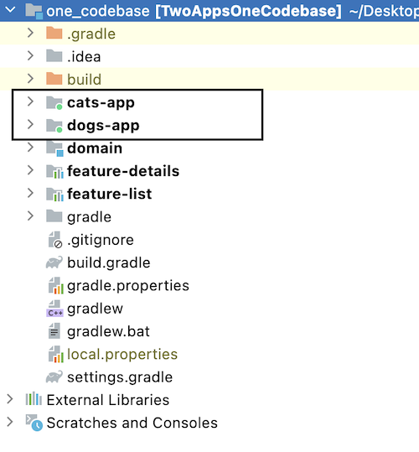Click the Scratches and Consoles icon

pyautogui.click(x=34, y=423)
